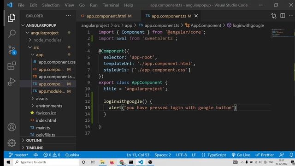This screenshot has width=295, height=166.
Task: Close the app.component.ts tab
Action: (196, 16)
